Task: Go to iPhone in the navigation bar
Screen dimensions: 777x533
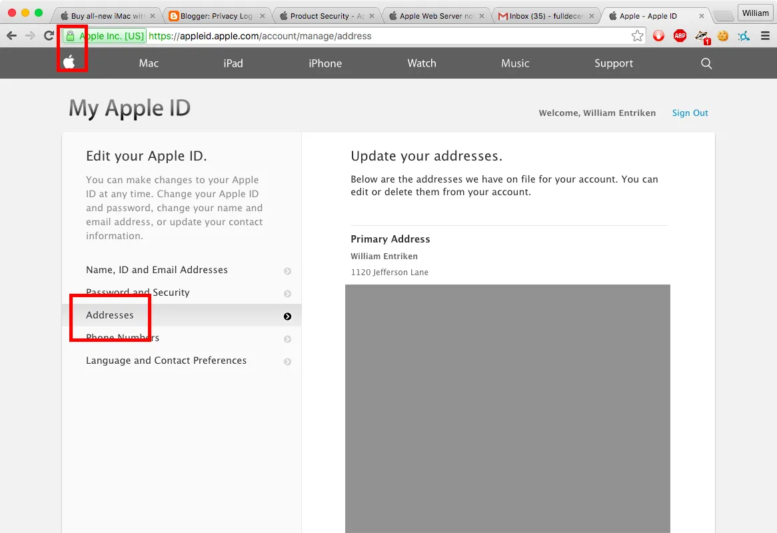Action: (325, 63)
